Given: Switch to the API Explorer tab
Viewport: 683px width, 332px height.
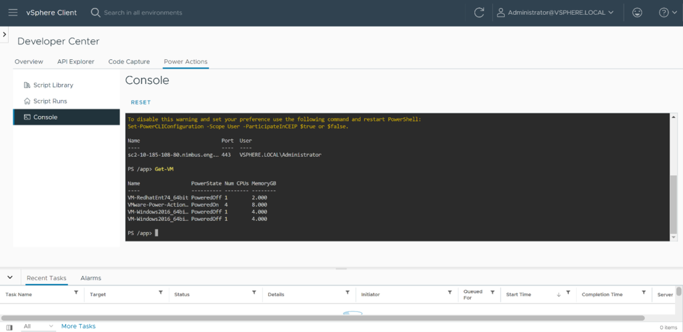Looking at the screenshot, I should pos(75,62).
